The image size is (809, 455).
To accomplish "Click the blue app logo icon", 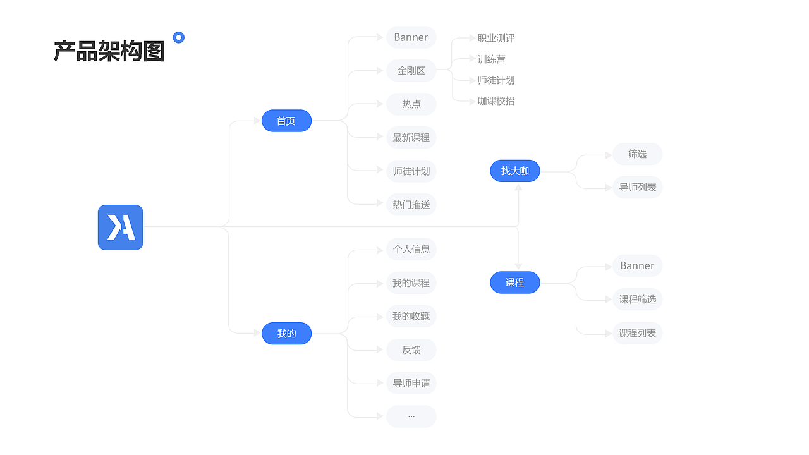I will (121, 227).
